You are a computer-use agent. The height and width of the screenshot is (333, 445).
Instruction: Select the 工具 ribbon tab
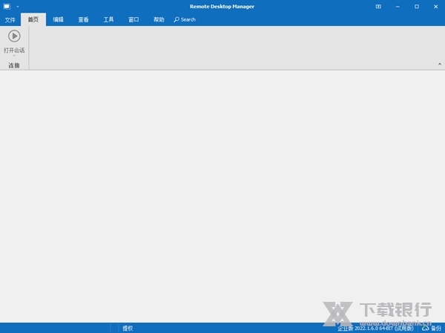point(108,19)
